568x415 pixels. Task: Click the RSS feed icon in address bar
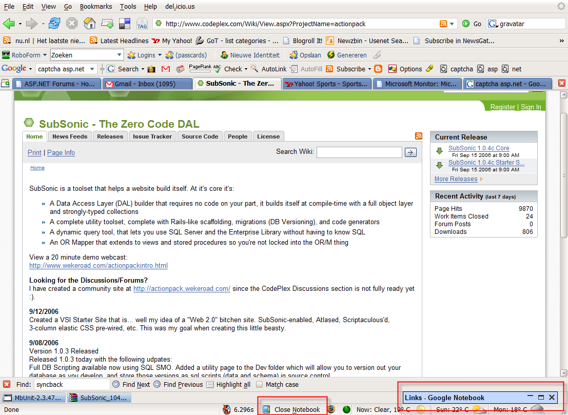(443, 24)
